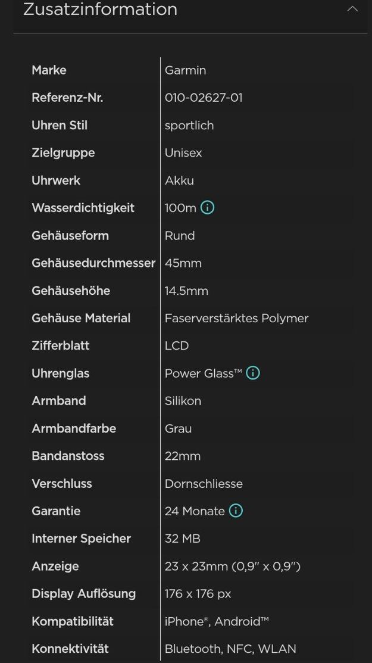Click the 32 MB storage value
The width and height of the screenshot is (372, 663).
pos(182,539)
